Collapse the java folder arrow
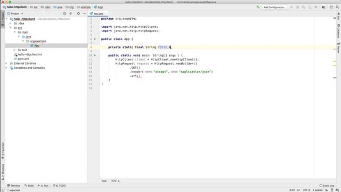This screenshot has height=192, width=341. 19,37
